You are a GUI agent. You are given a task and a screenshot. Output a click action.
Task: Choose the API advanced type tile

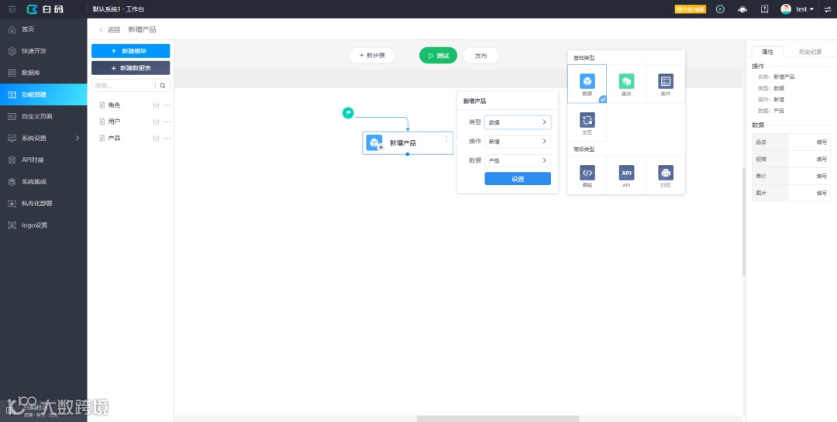point(626,176)
